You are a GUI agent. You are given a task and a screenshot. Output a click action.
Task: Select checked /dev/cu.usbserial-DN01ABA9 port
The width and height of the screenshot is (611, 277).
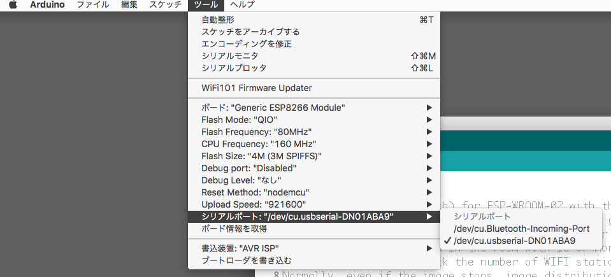pos(521,241)
